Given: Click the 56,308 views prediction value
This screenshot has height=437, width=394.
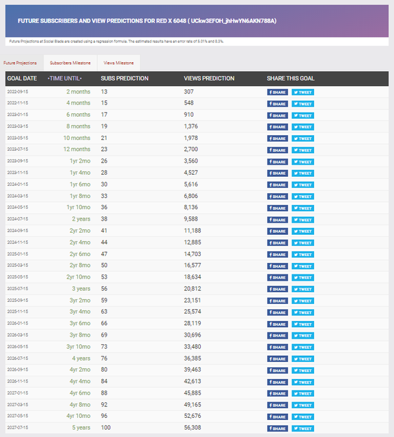Looking at the screenshot, I should (x=193, y=427).
